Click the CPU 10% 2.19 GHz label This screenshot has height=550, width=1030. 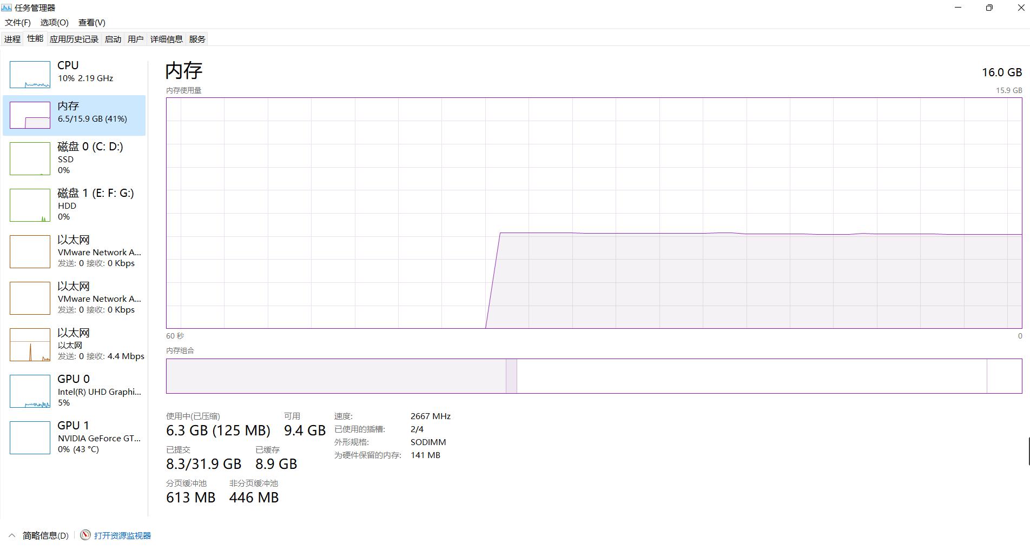85,78
